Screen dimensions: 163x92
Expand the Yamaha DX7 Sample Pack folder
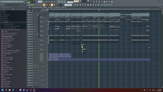tap(10, 28)
